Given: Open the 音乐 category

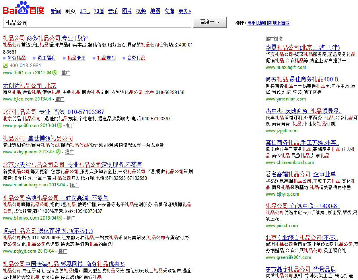Looking at the screenshot, I should click(113, 11).
